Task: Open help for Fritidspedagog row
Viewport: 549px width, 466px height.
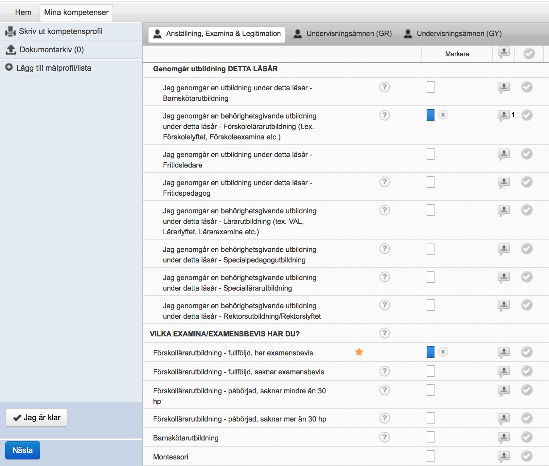Action: pyautogui.click(x=385, y=182)
